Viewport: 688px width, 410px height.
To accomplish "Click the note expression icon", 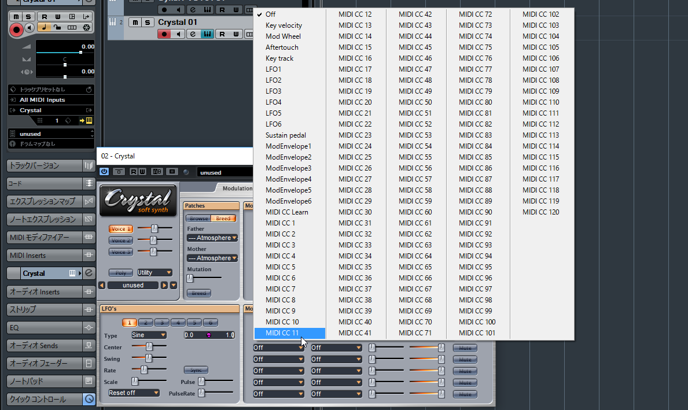I will pyautogui.click(x=89, y=219).
